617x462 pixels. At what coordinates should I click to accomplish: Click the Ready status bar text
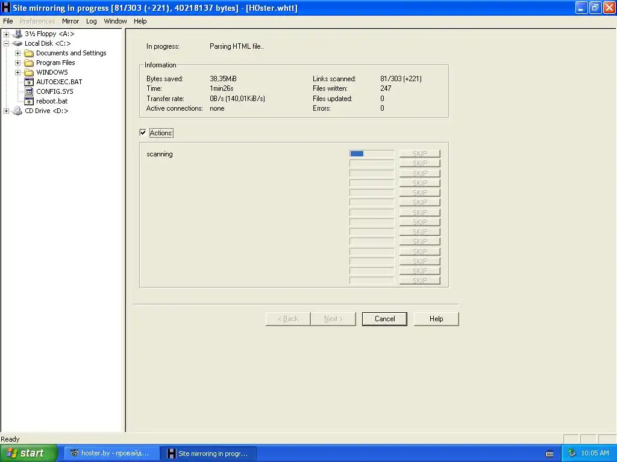point(10,439)
